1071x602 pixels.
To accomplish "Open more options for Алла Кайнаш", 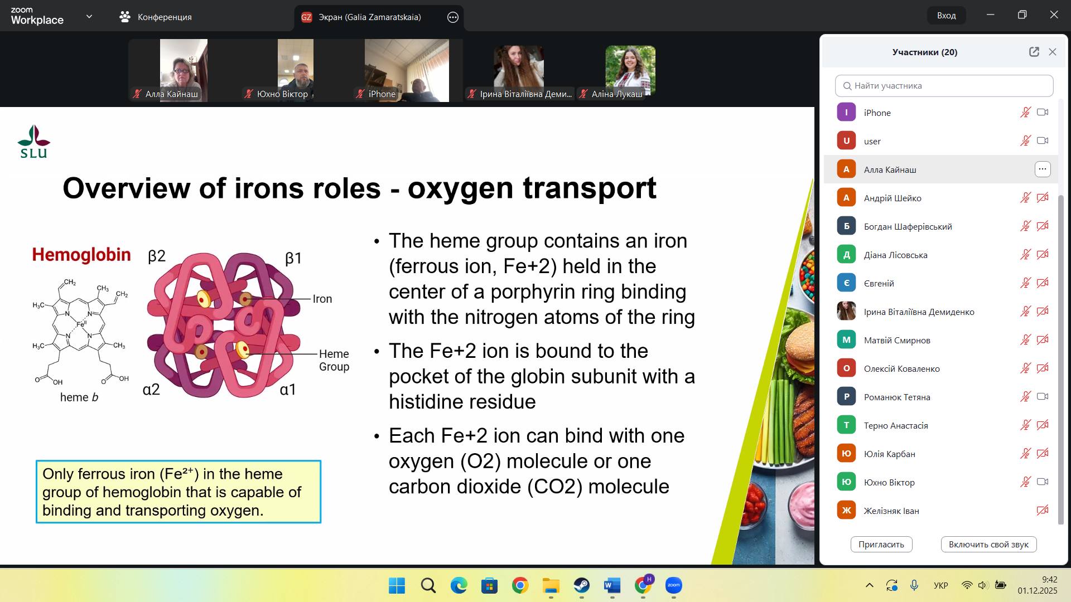I will (x=1043, y=169).
